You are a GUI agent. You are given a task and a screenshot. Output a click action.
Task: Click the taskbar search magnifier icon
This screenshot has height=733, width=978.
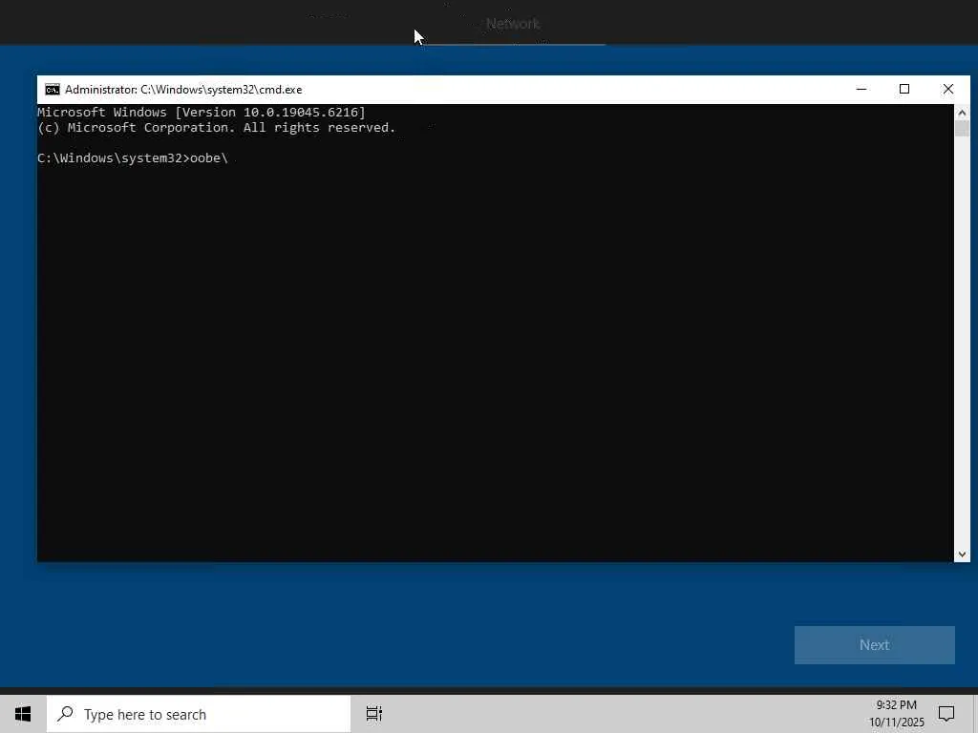click(66, 714)
